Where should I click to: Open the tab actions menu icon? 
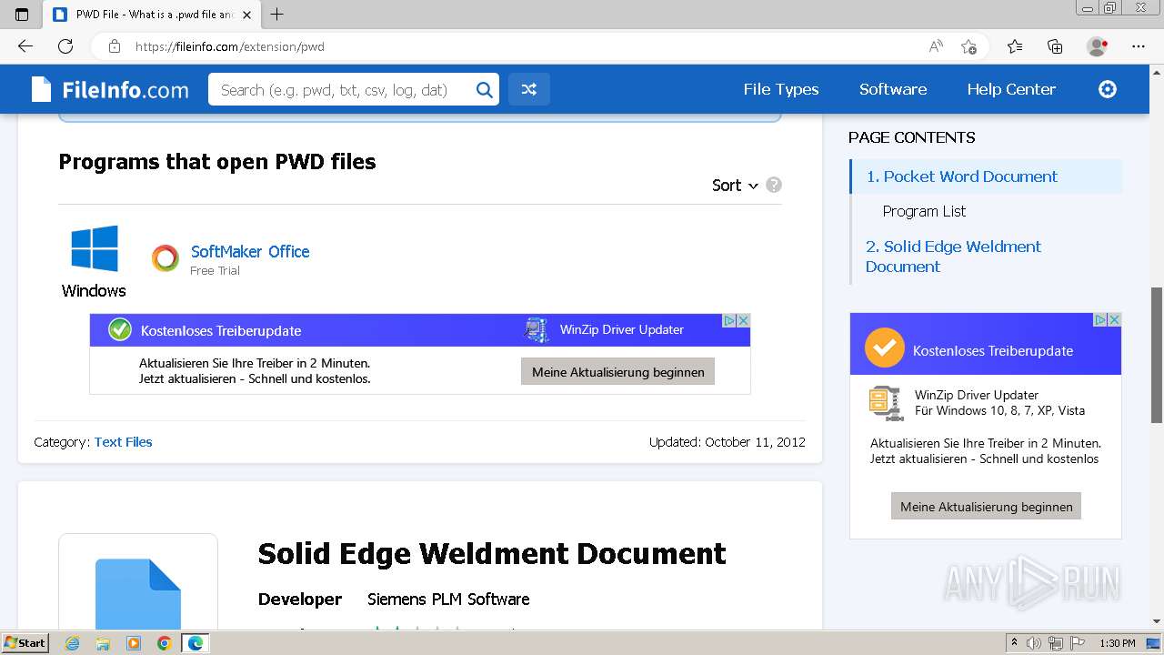(22, 15)
